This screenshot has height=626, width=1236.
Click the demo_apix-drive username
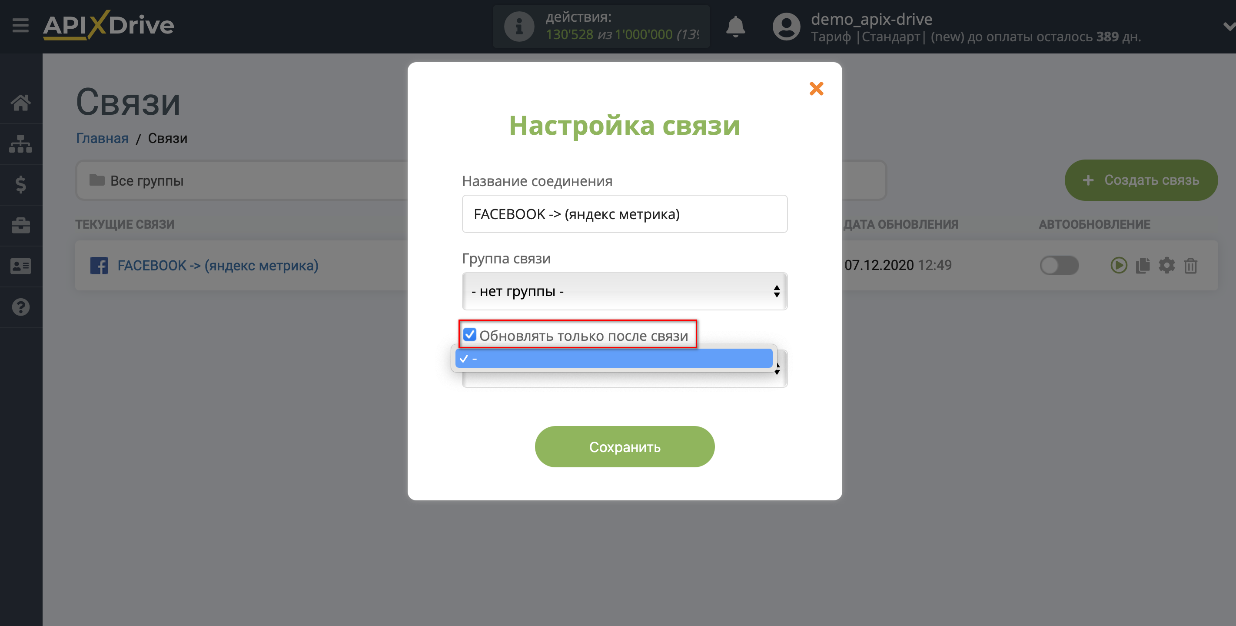click(x=871, y=19)
